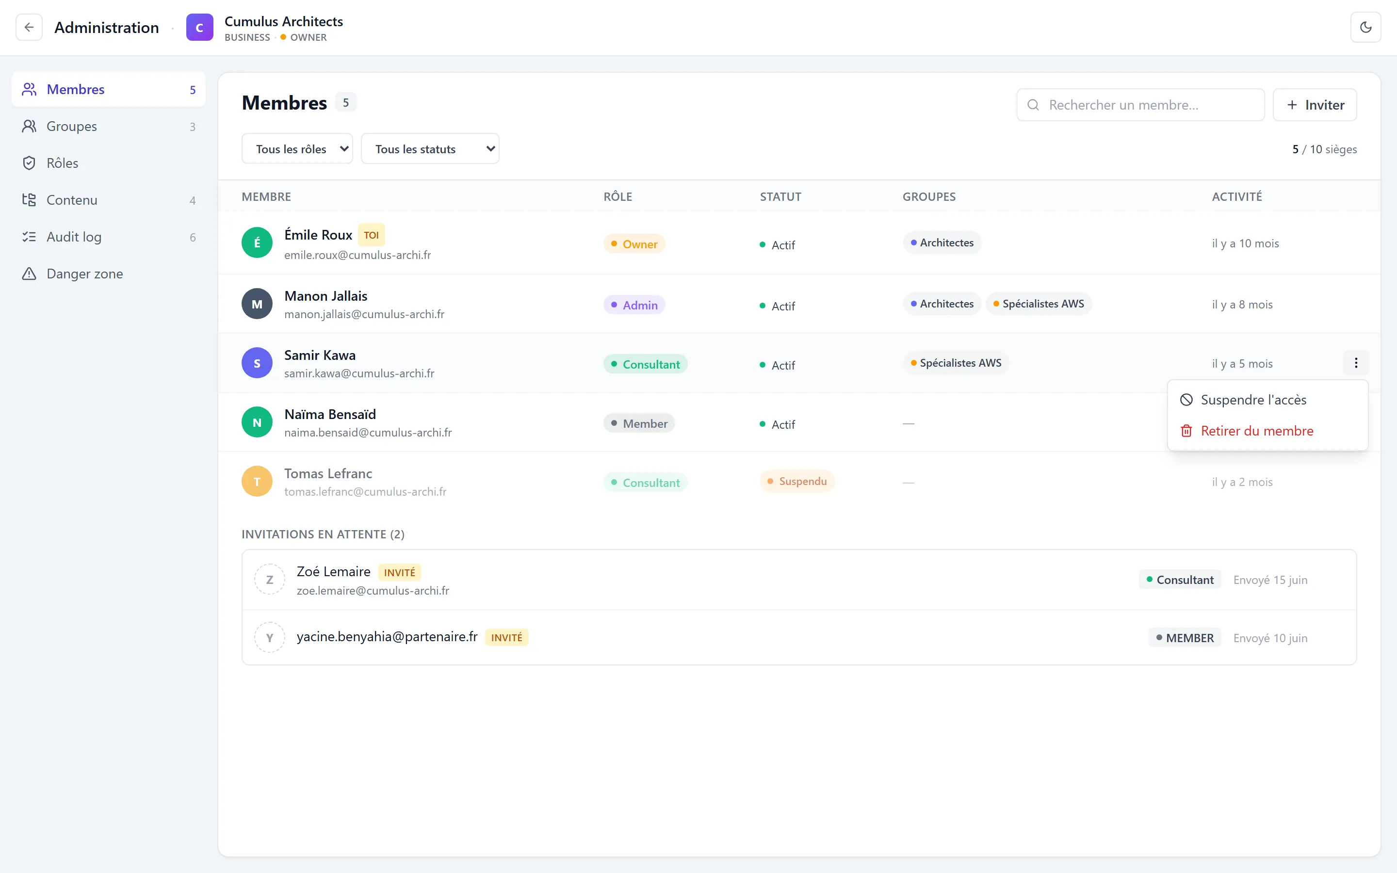This screenshot has height=873, width=1397.
Task: Click the Spécialistes AWS tag on Manon Jallais
Action: click(1039, 304)
